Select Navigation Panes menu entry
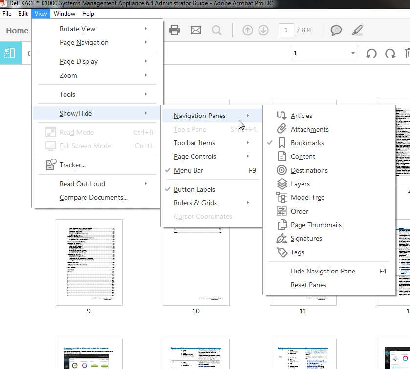 [211, 116]
